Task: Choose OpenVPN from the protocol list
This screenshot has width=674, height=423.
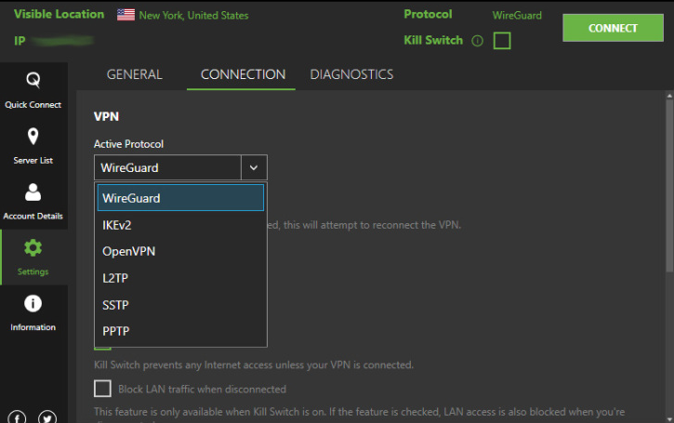Action: click(180, 251)
